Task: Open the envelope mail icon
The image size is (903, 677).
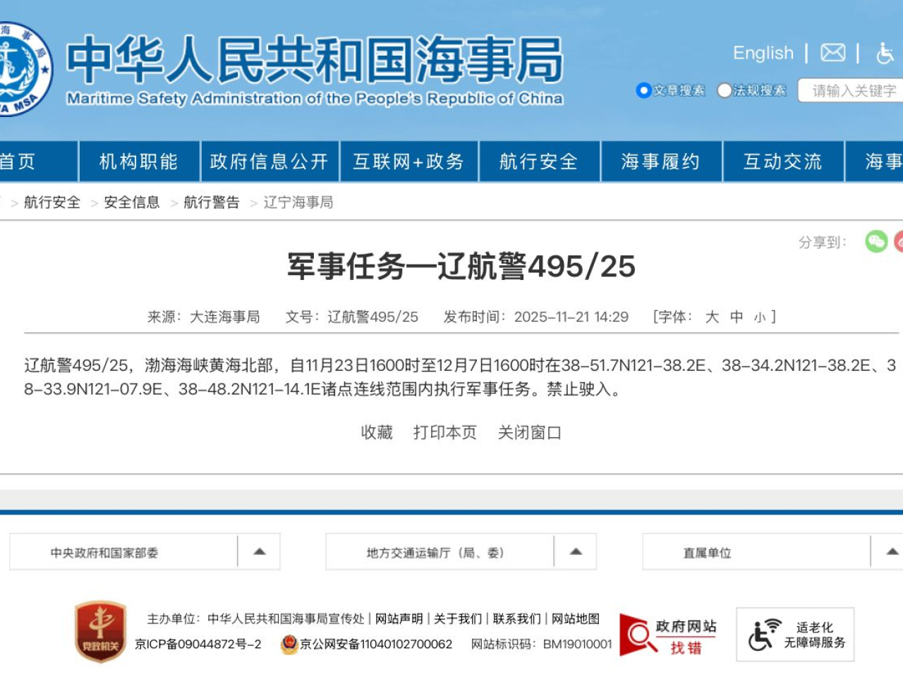Action: tap(833, 53)
